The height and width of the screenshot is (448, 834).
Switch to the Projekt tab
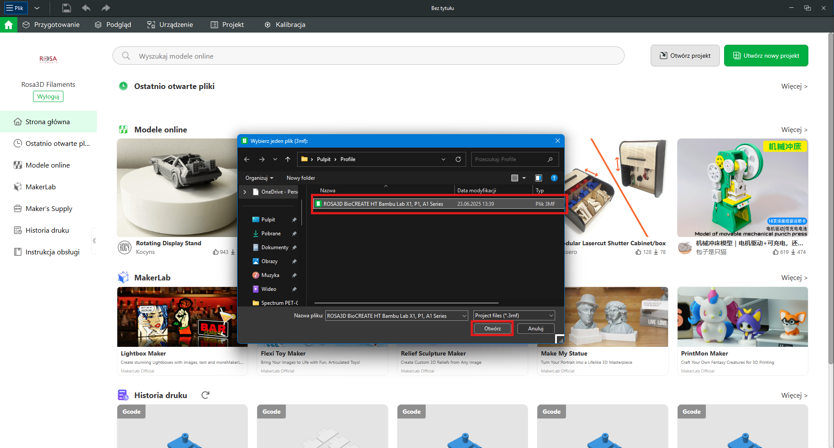pos(227,25)
